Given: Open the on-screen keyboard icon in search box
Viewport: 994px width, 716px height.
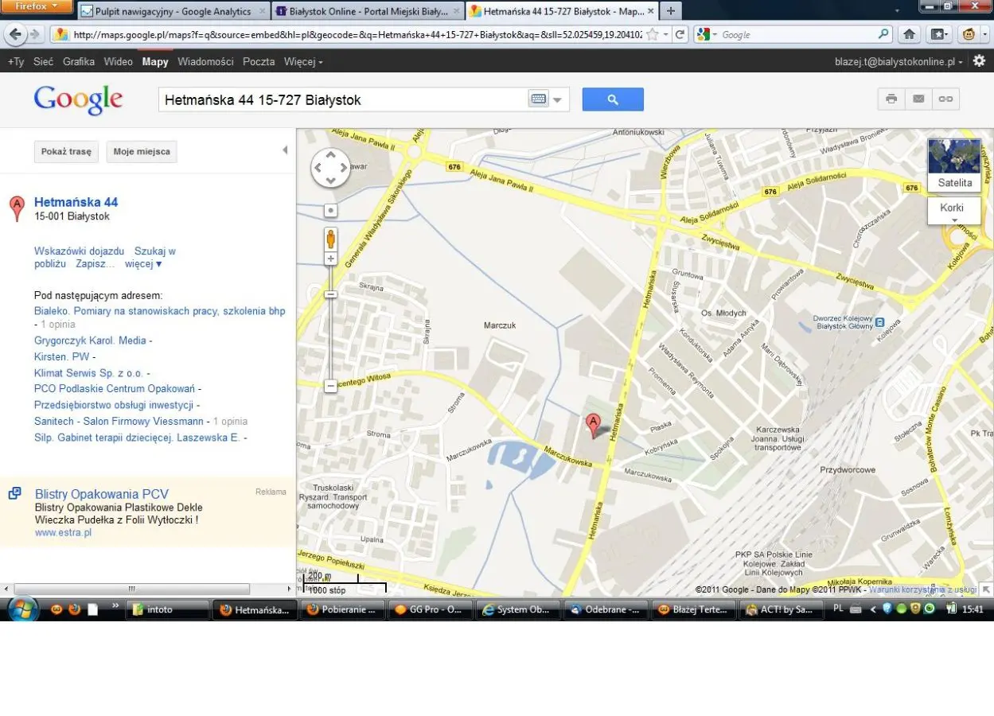Looking at the screenshot, I should (538, 99).
